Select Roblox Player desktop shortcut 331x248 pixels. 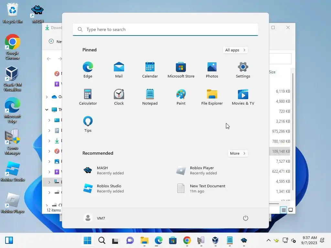coord(13,203)
